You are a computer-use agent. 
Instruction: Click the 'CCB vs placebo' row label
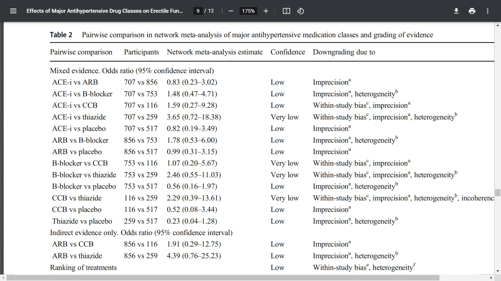[77, 209]
